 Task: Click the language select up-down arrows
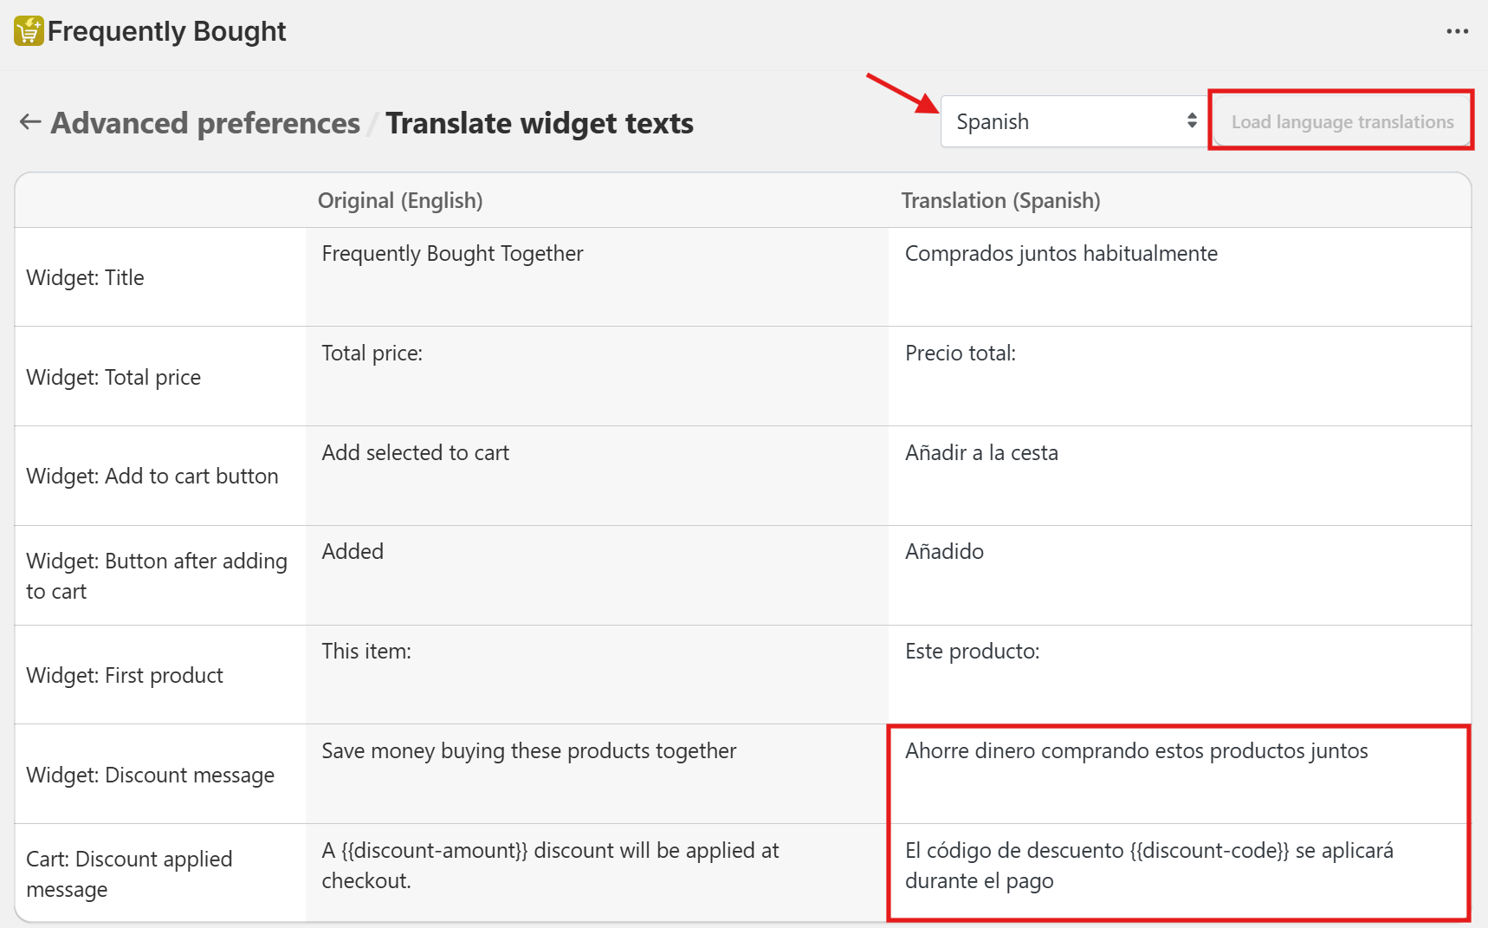[x=1192, y=121]
